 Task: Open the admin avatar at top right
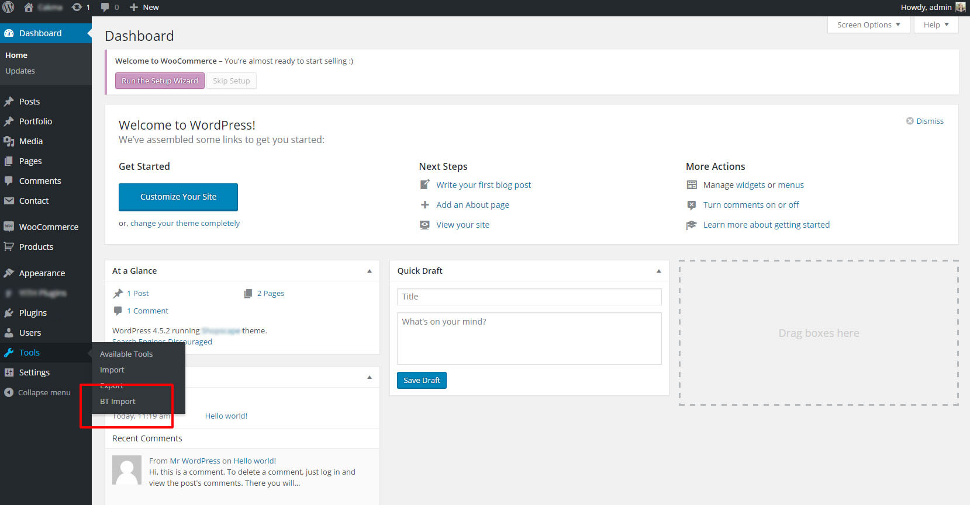pos(961,7)
